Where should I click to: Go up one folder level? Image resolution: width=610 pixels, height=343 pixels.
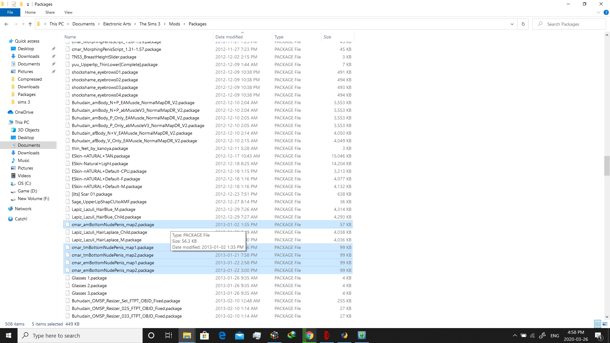click(30, 24)
